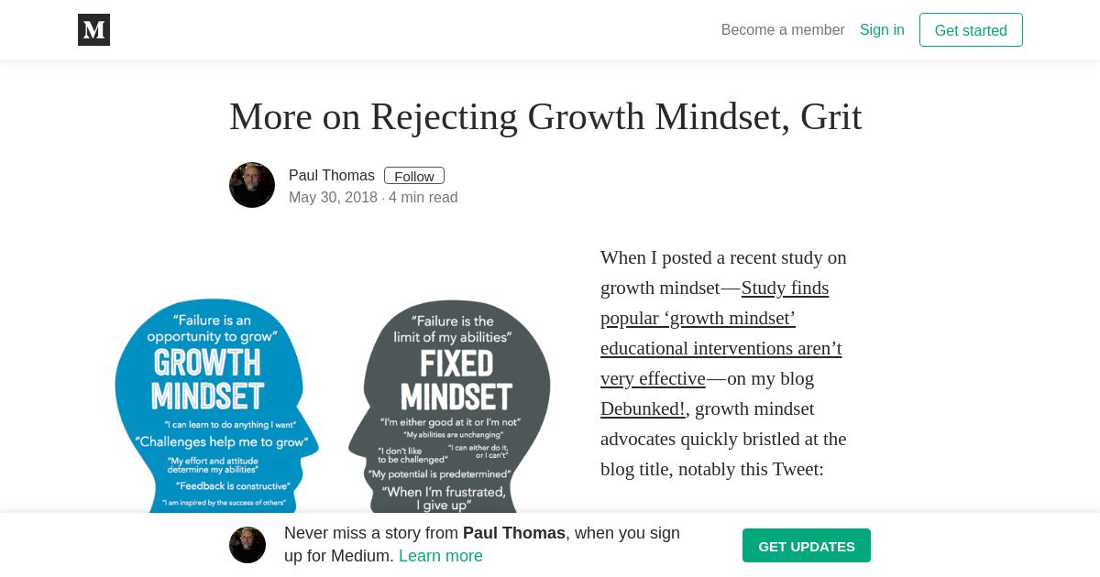The width and height of the screenshot is (1100, 577).
Task: Open the 'Study finds popular growth mindset' link
Action: click(721, 333)
